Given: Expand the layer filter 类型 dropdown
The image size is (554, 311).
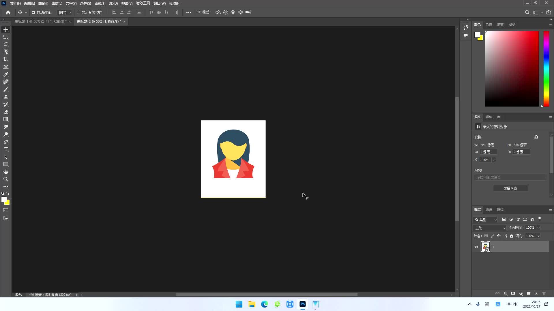Looking at the screenshot, I should [486, 219].
